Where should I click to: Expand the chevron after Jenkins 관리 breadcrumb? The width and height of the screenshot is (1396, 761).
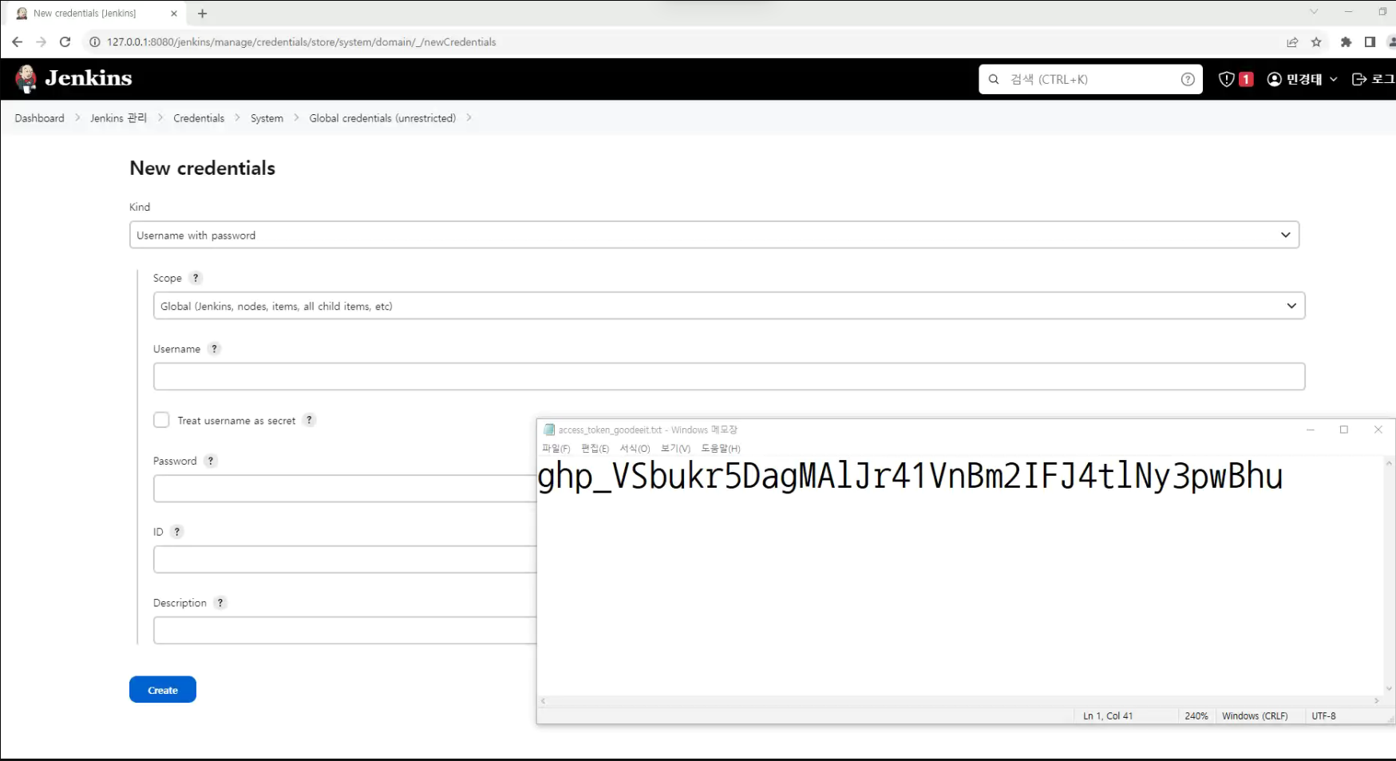click(x=160, y=117)
